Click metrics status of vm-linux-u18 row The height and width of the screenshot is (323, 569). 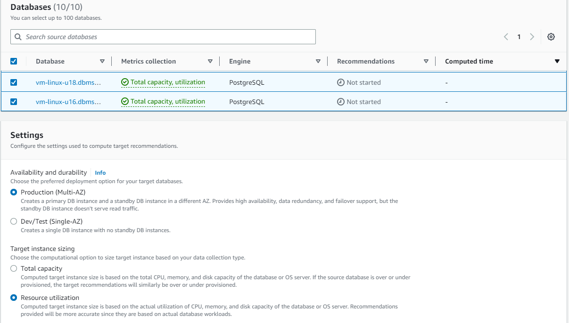163,82
